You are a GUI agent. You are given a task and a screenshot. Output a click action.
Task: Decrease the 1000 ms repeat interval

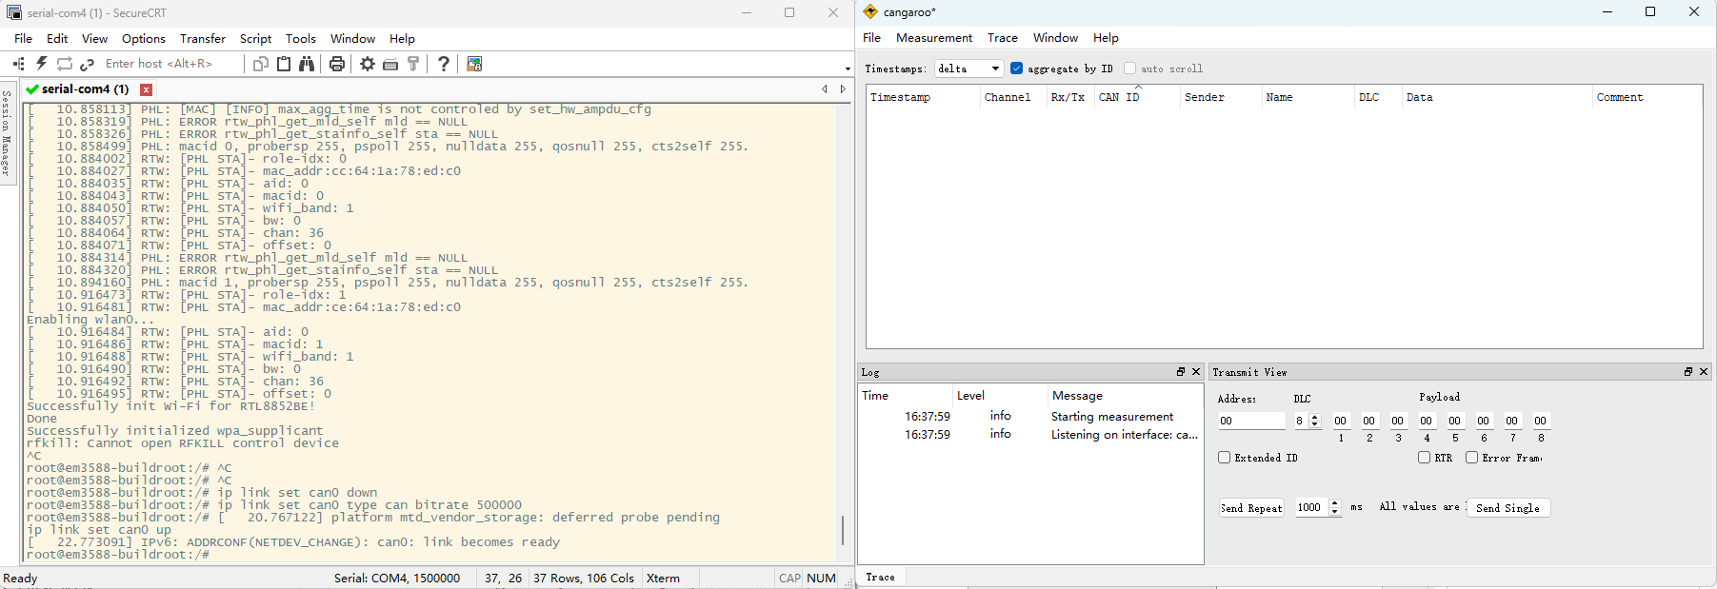click(x=1335, y=512)
